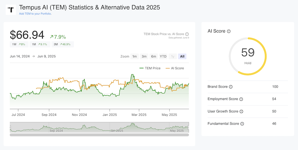Set chart zoom to 1y
Screen dimensions: 298x150
(x=173, y=56)
